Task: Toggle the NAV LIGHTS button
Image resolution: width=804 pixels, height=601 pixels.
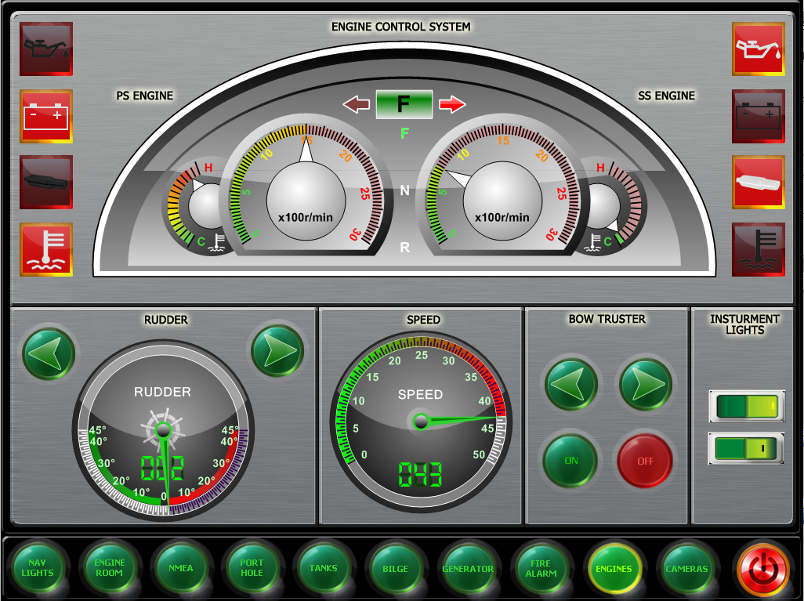Action: (x=38, y=568)
